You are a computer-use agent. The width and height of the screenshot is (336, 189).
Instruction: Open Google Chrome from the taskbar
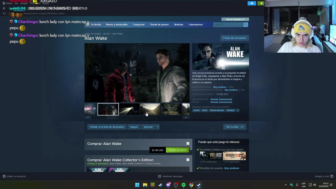(191, 185)
